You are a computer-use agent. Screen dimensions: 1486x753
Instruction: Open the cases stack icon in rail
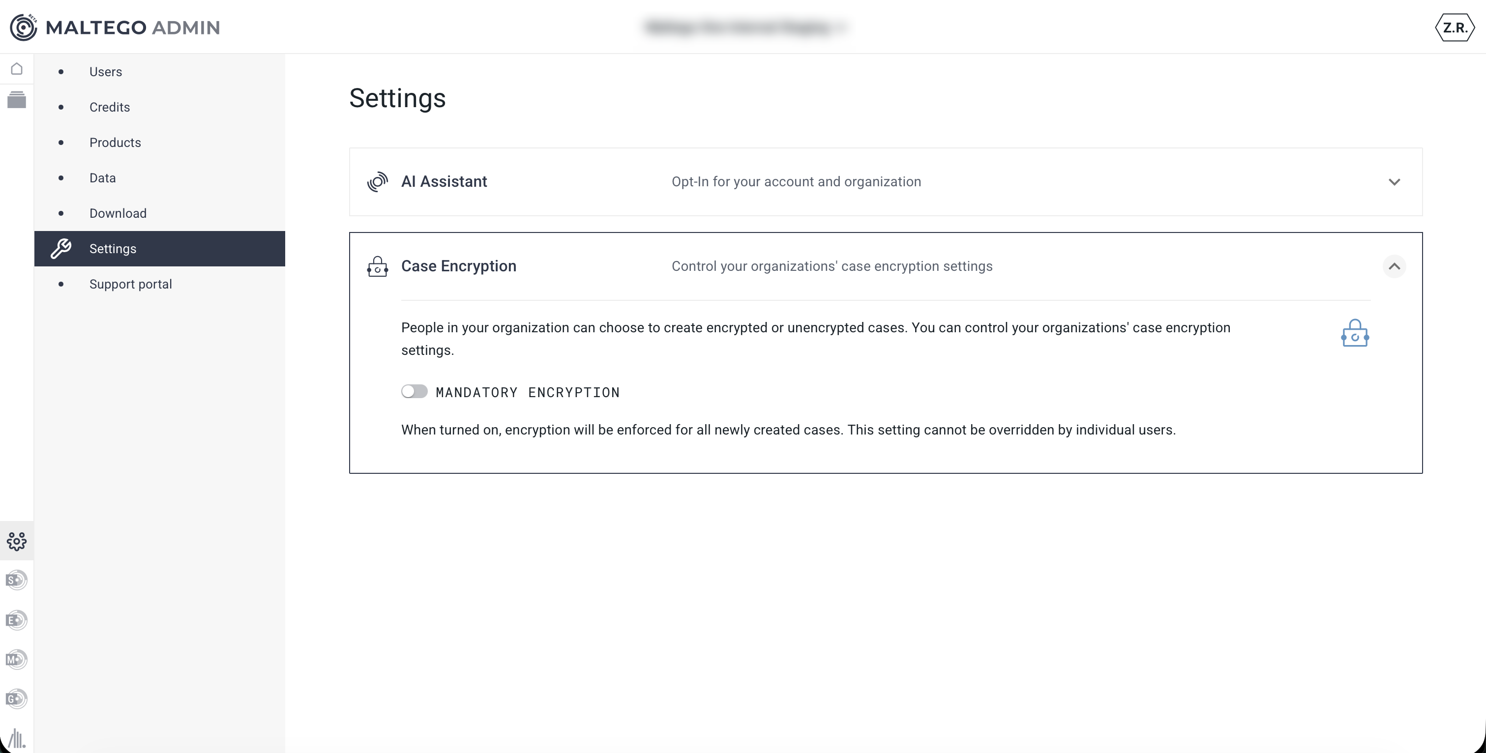[x=17, y=100]
